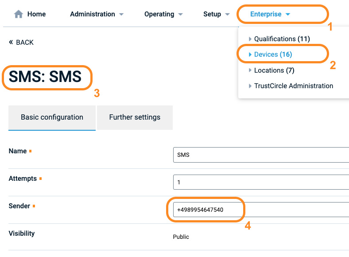Collapse the Enterprise dropdown arrow
The width and height of the screenshot is (349, 257).
pyautogui.click(x=288, y=14)
